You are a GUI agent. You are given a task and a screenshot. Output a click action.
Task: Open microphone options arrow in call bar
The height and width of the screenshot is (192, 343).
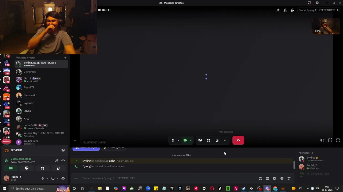(178, 140)
